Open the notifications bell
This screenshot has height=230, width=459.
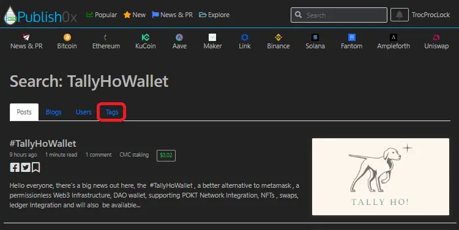pyautogui.click(x=399, y=15)
